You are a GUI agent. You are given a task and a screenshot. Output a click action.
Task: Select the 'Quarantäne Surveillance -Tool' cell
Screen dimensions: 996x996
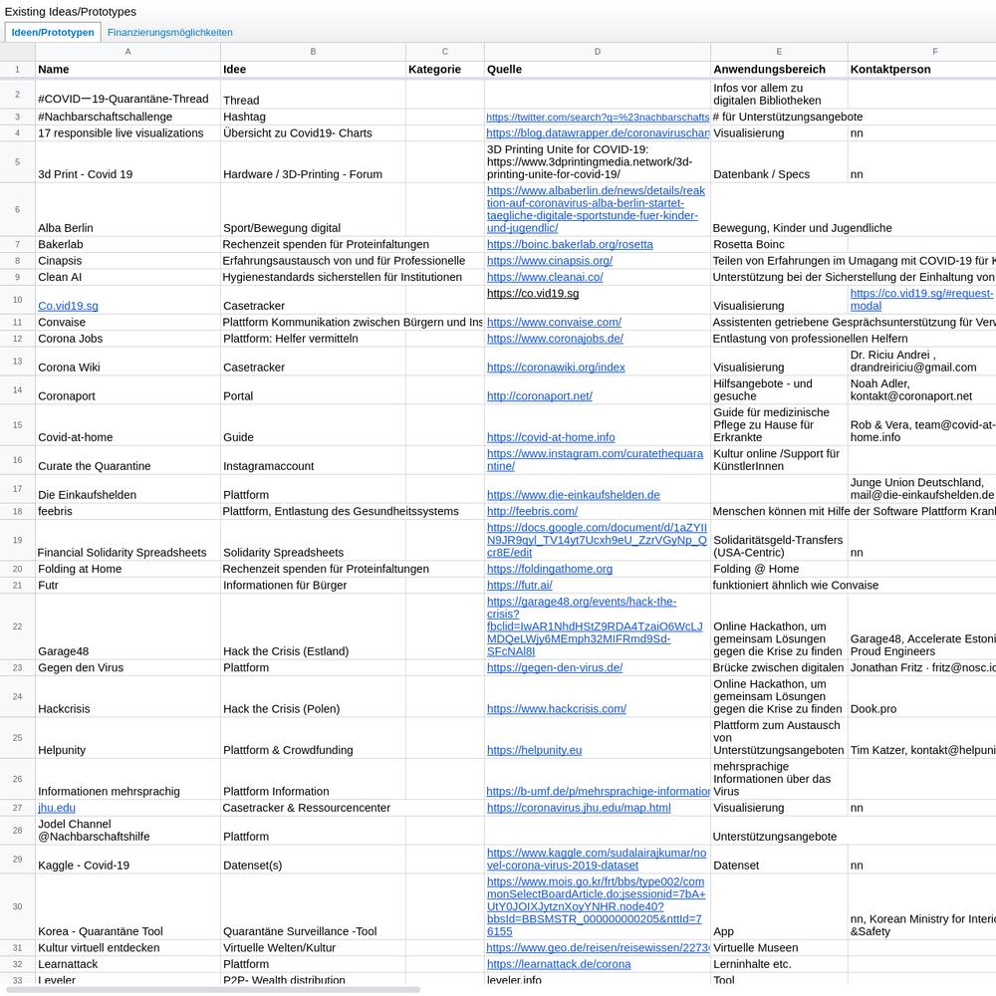(x=313, y=906)
